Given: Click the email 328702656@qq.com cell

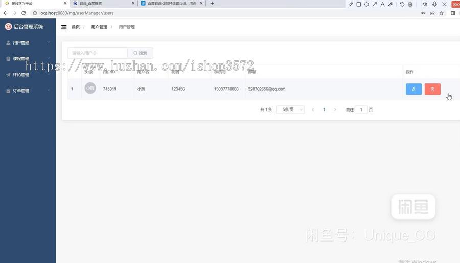Looking at the screenshot, I should (267, 89).
